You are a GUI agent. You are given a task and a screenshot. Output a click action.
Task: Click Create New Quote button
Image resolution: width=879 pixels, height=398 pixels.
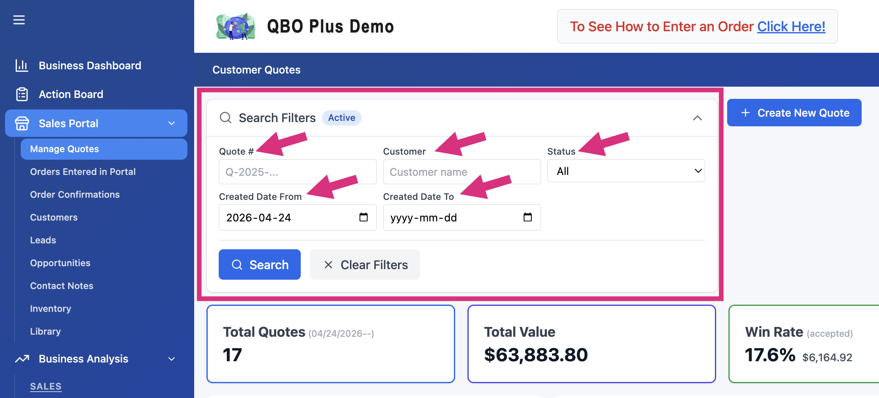click(x=794, y=113)
